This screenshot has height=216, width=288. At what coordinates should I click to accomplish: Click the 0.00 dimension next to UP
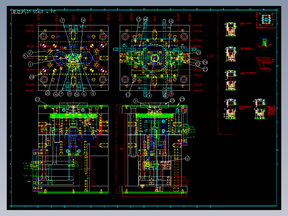(197, 58)
